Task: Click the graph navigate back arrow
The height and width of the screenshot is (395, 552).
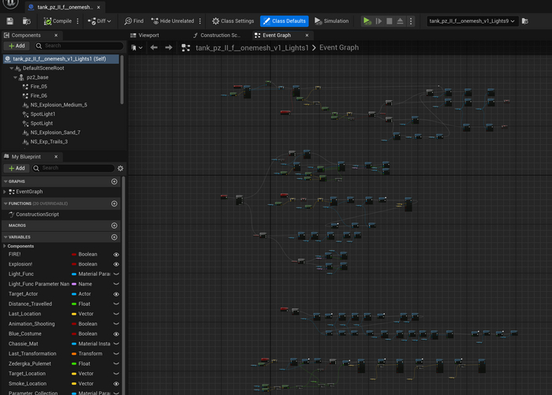Action: pos(155,48)
